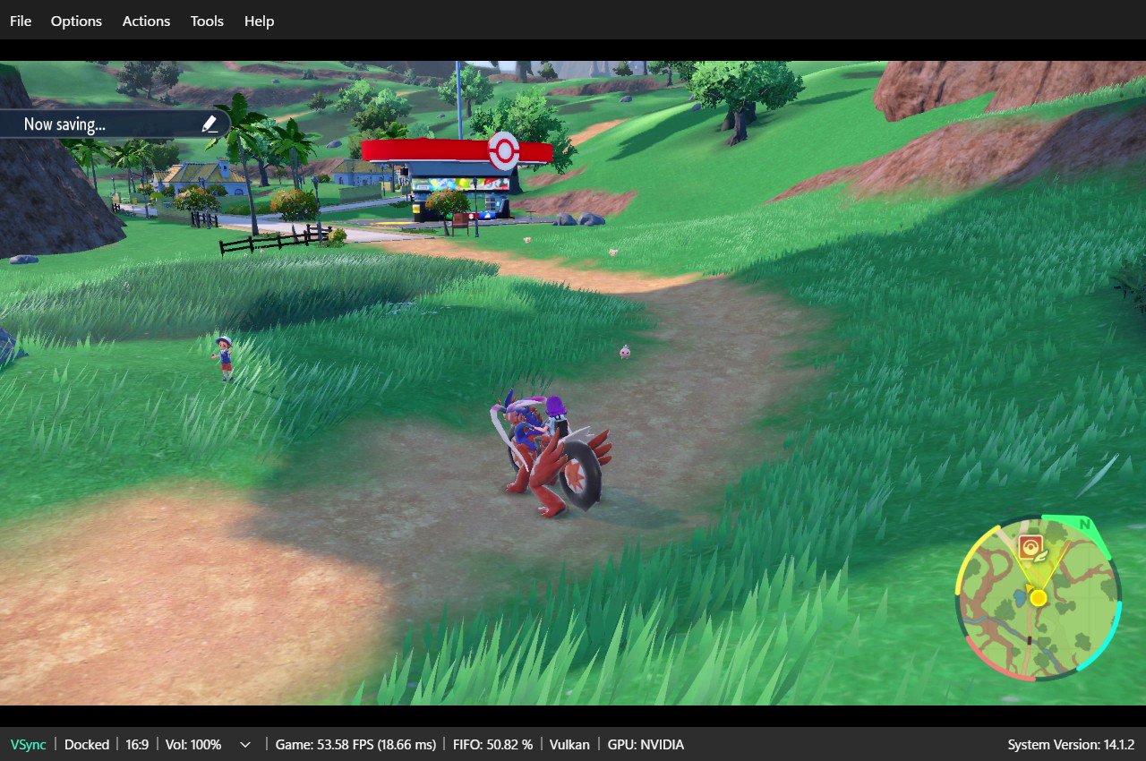Expand the volume dropdown arrow
The image size is (1146, 761).
[246, 745]
